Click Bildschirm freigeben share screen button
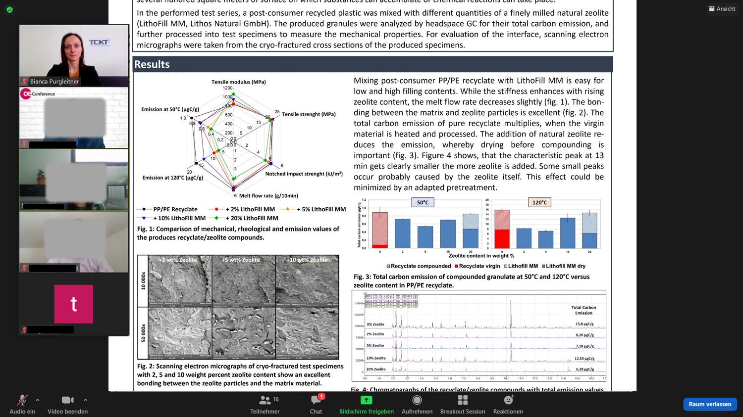The width and height of the screenshot is (743, 417). point(367,404)
